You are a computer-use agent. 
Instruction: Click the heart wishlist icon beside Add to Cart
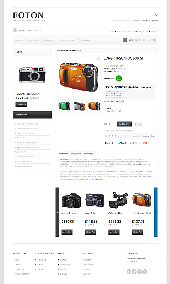(x=136, y=124)
